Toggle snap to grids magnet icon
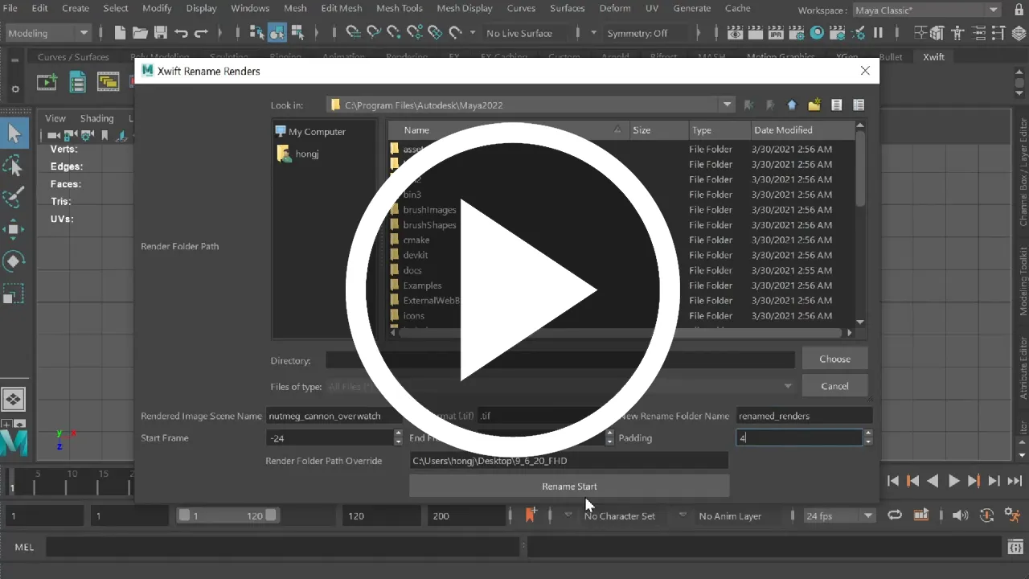This screenshot has width=1029, height=579. tap(353, 33)
